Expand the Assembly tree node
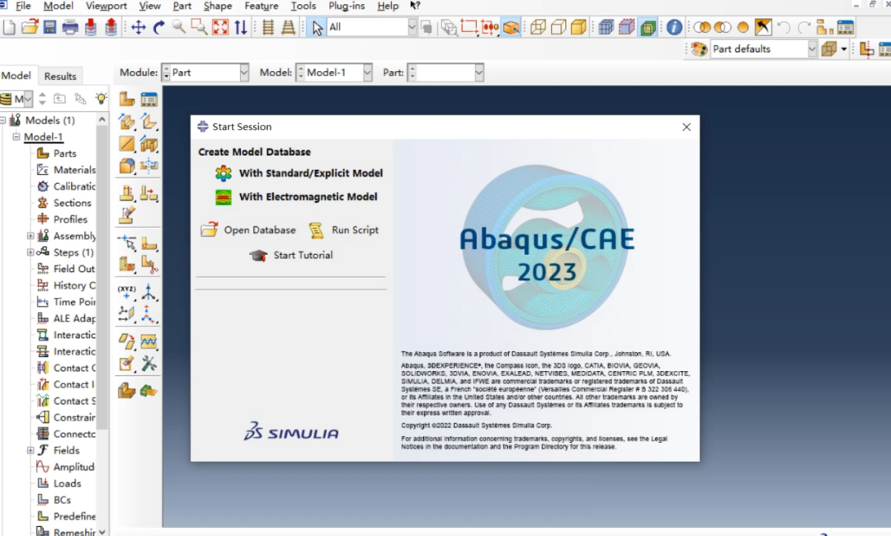The height and width of the screenshot is (536, 891). (31, 236)
